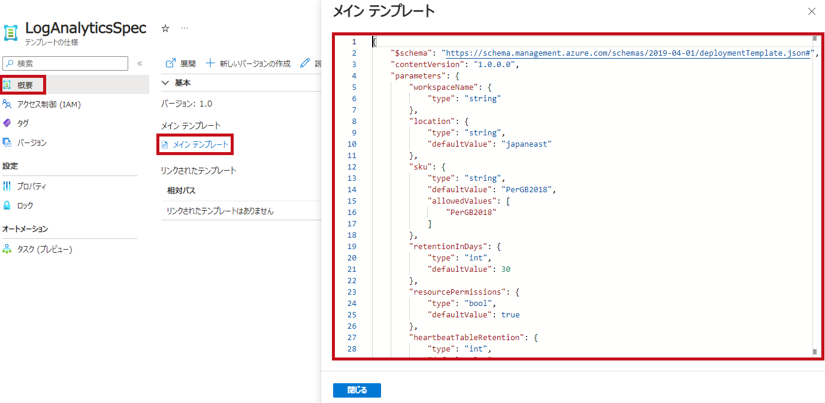Click the value true on line 25
The image size is (825, 403).
pyautogui.click(x=510, y=314)
